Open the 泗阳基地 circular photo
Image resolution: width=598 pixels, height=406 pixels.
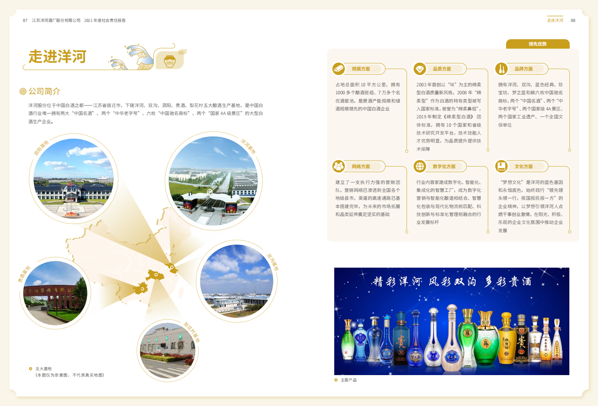[x=73, y=178]
